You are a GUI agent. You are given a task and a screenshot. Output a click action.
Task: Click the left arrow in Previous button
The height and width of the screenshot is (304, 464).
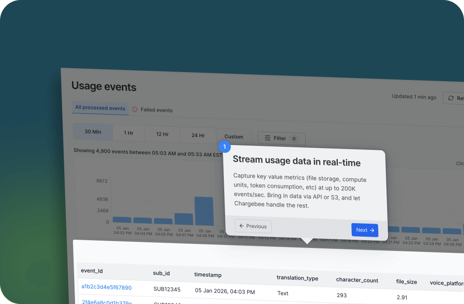(242, 226)
